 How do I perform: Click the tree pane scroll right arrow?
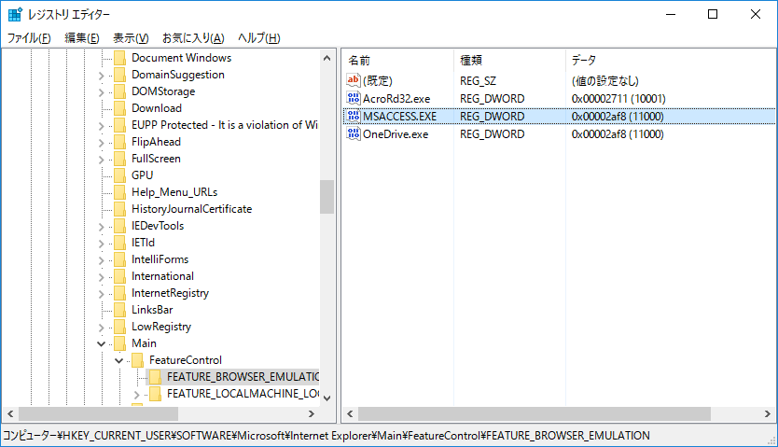[311, 413]
